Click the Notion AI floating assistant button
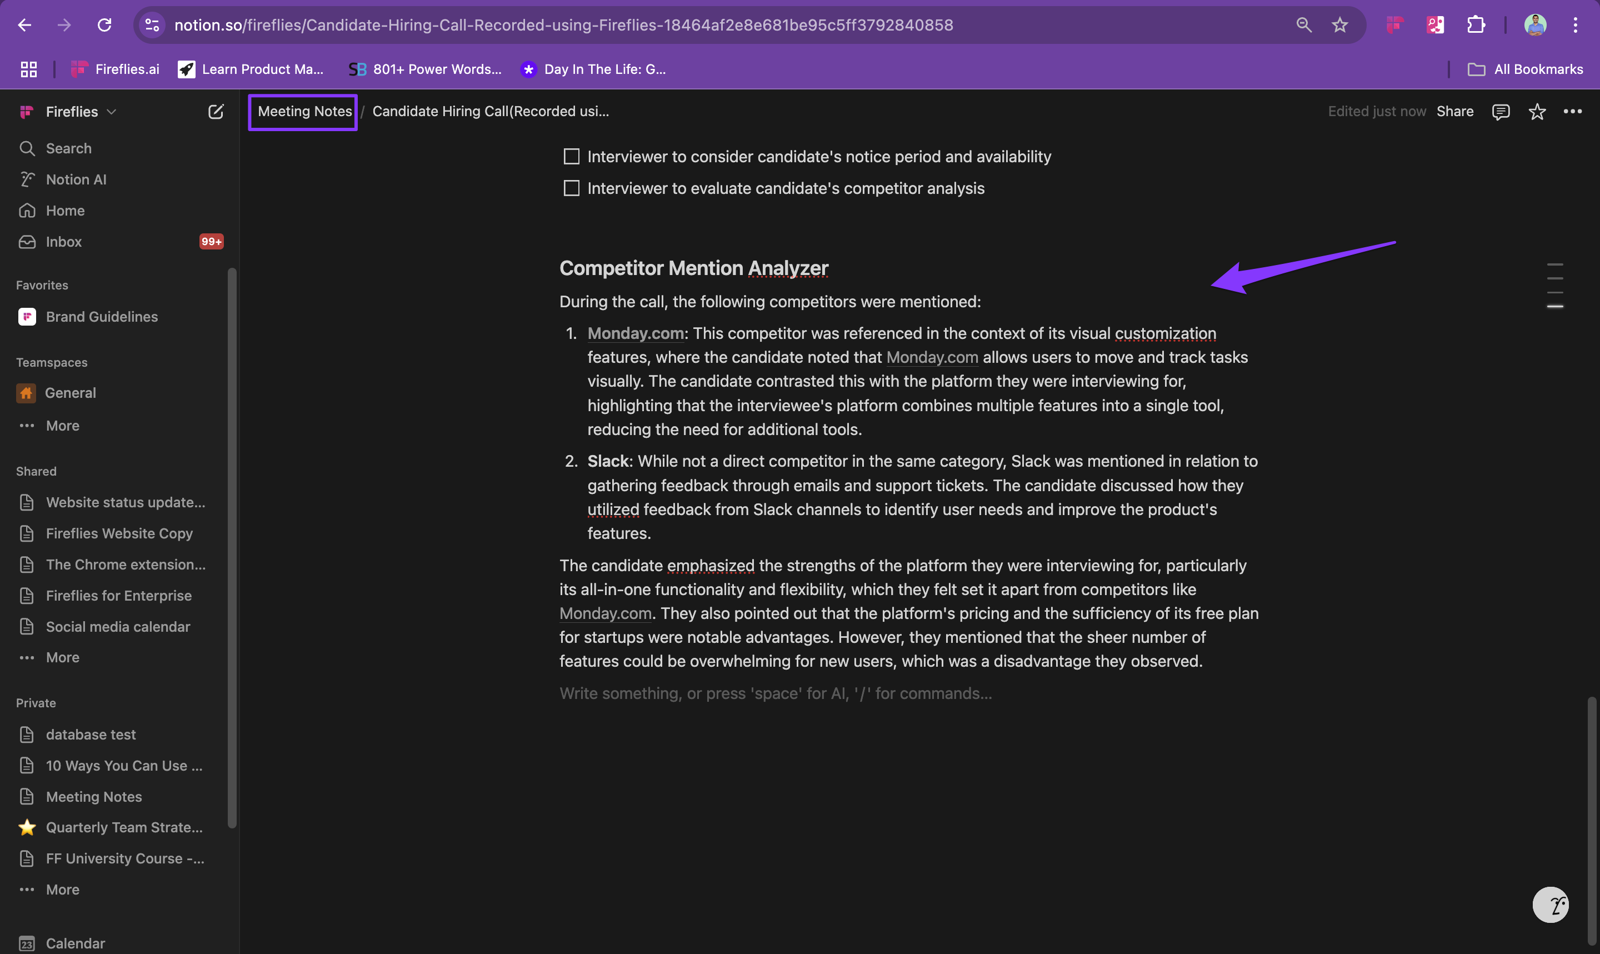The image size is (1600, 954). pyautogui.click(x=1550, y=905)
